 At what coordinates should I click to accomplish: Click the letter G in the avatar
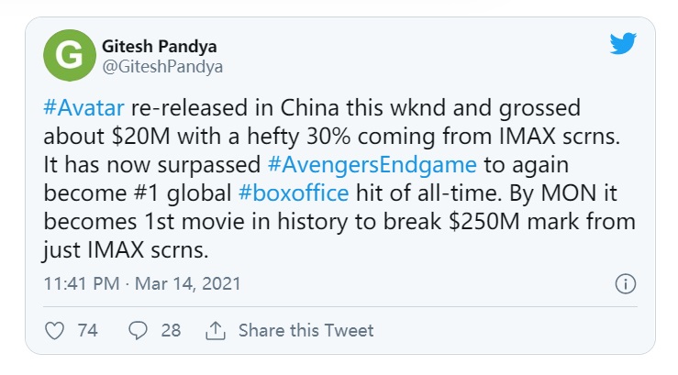pyautogui.click(x=69, y=55)
